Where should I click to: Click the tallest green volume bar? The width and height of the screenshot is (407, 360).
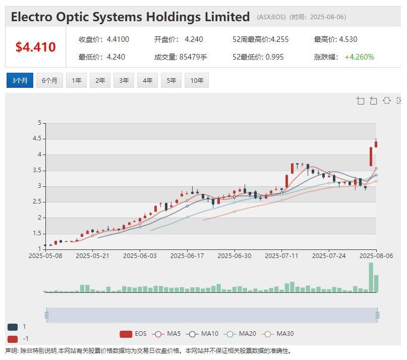(371, 278)
